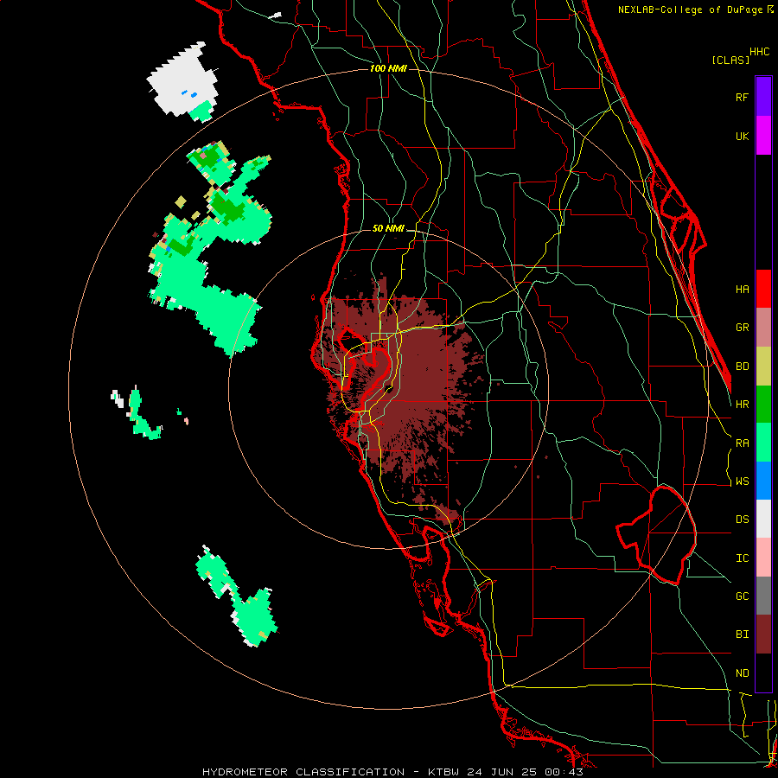Image resolution: width=778 pixels, height=778 pixels.
Task: Click the WS legend label
Action: [x=742, y=481]
